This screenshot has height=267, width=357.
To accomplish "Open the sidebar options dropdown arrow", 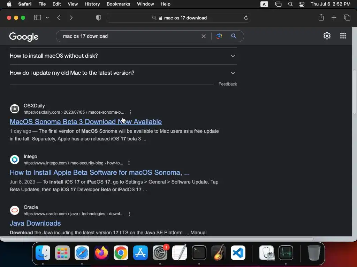I will coord(47,18).
